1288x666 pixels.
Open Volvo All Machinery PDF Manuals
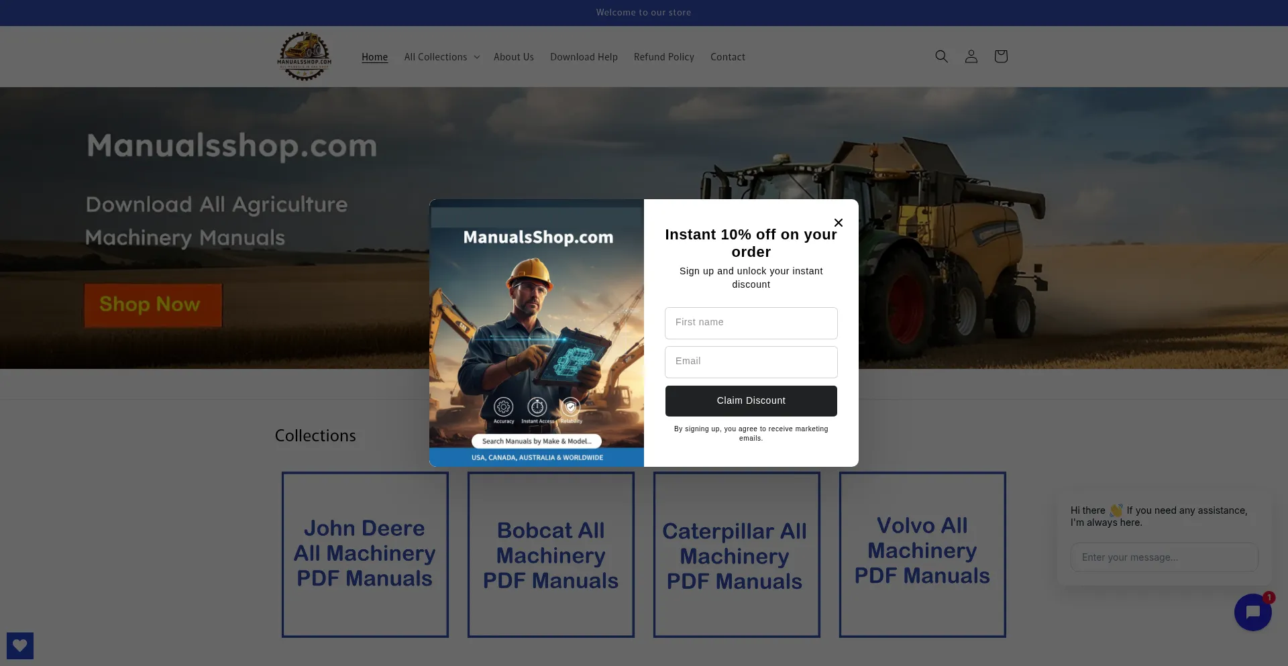[x=922, y=554]
